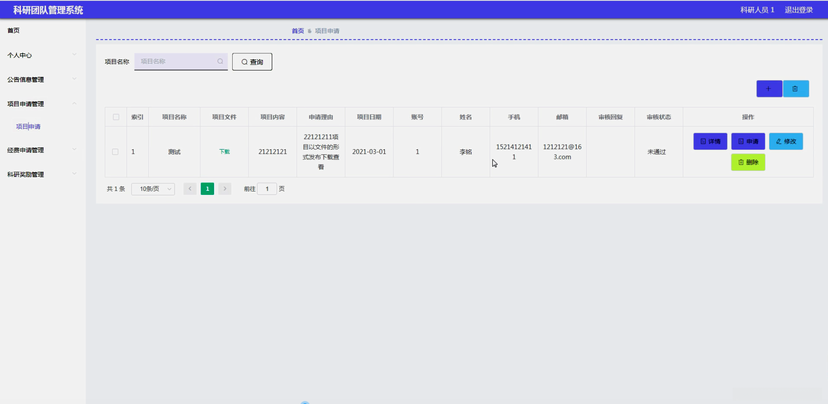Click the project content cell 21212121
The width and height of the screenshot is (828, 404).
click(x=273, y=152)
